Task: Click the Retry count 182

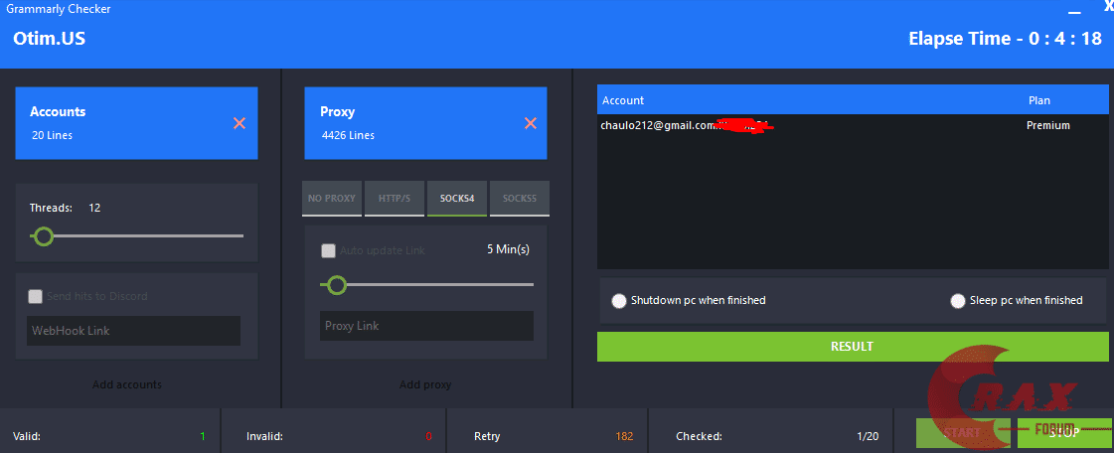Action: point(624,436)
